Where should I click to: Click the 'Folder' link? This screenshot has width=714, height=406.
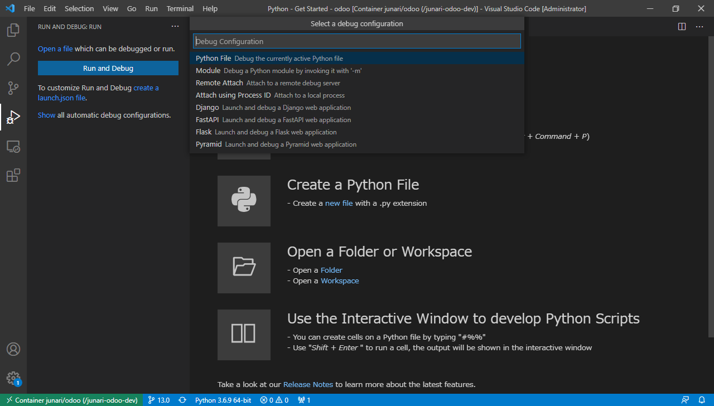coord(331,270)
